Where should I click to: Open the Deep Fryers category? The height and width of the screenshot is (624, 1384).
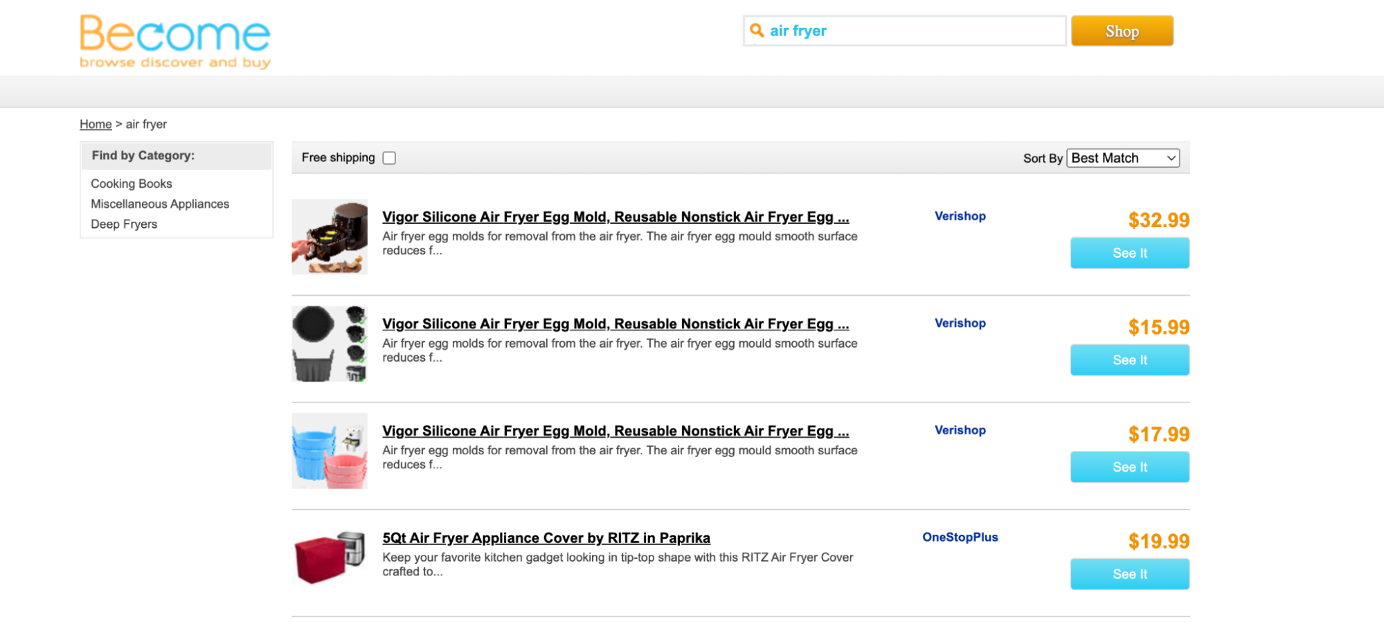[124, 224]
